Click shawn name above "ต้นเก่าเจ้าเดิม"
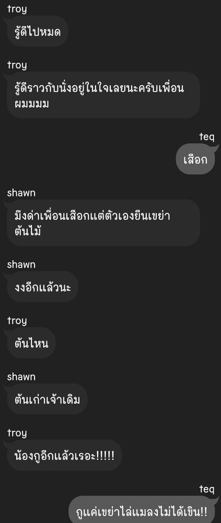This screenshot has width=221, height=523. pos(21,377)
